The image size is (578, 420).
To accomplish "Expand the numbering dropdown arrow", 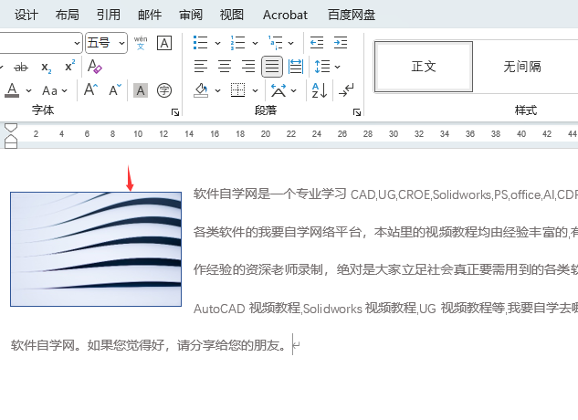I will click(255, 43).
